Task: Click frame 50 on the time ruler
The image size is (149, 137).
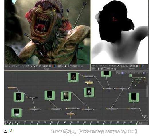Action: pyautogui.click(x=71, y=122)
